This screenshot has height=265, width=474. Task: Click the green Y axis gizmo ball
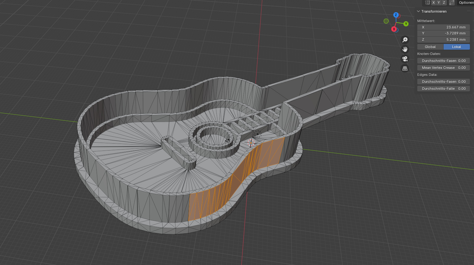pyautogui.click(x=406, y=24)
